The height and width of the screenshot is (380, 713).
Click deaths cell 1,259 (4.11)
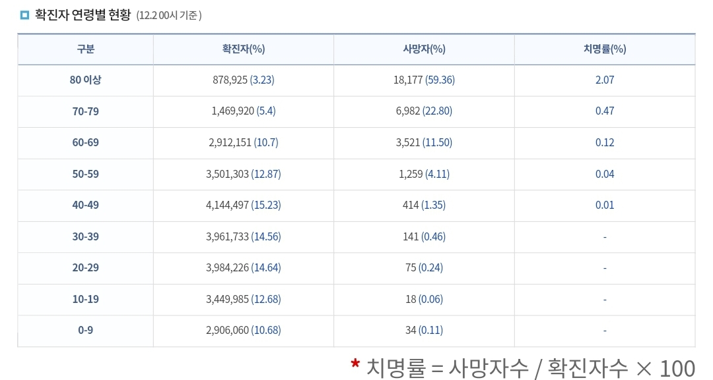(x=424, y=174)
